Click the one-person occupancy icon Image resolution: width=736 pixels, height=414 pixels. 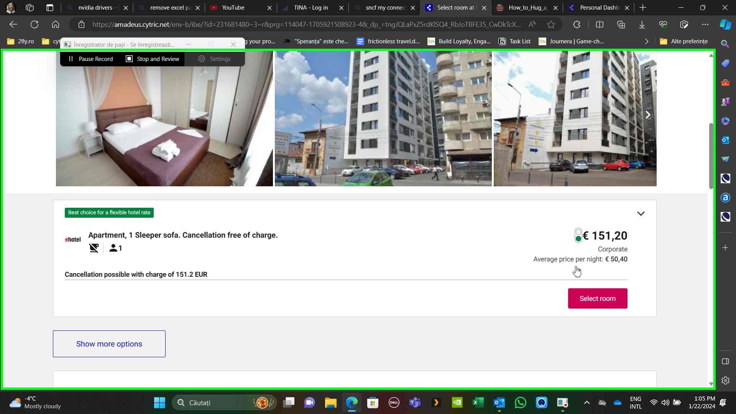point(115,248)
